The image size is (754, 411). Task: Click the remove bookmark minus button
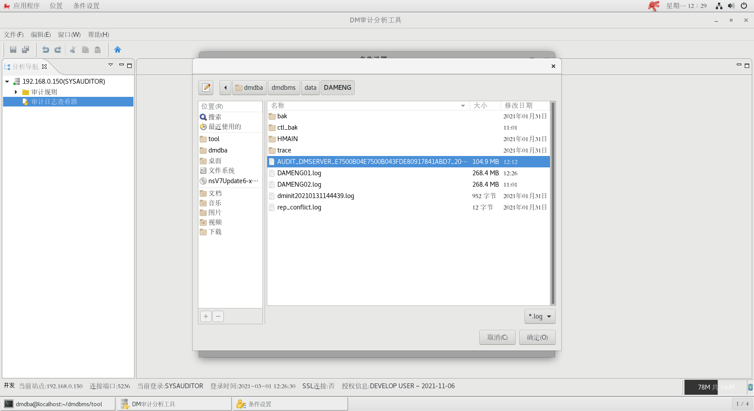[x=218, y=316]
